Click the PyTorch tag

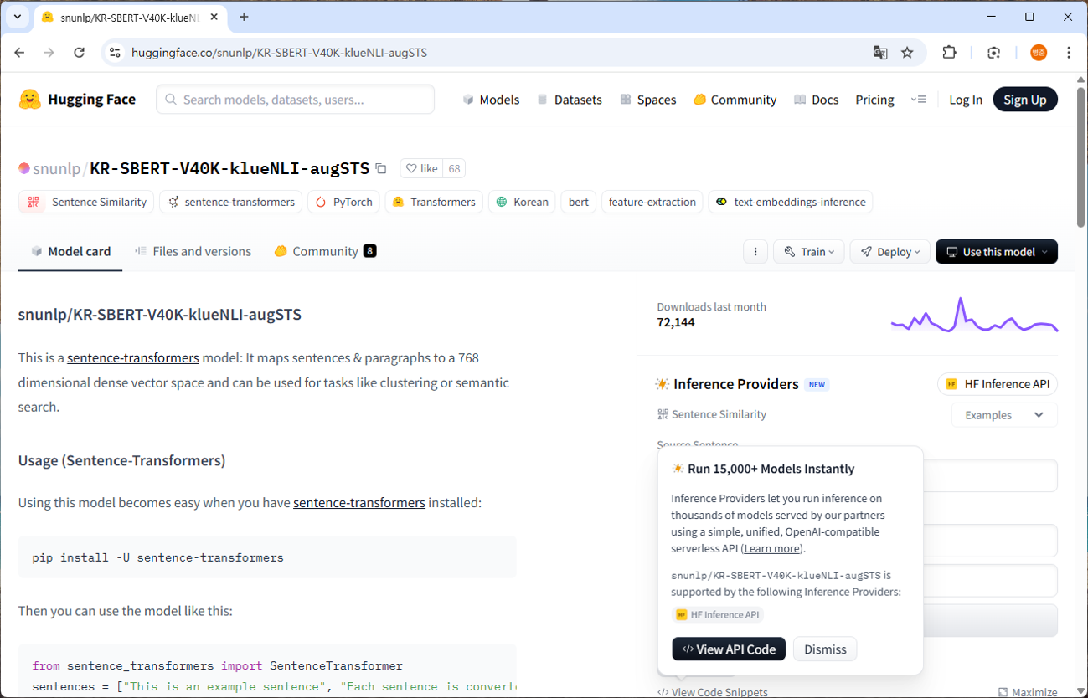click(x=343, y=202)
